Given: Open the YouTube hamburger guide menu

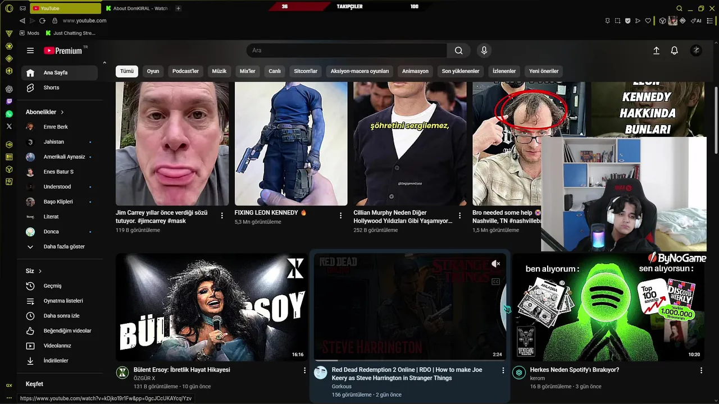Looking at the screenshot, I should coord(30,50).
